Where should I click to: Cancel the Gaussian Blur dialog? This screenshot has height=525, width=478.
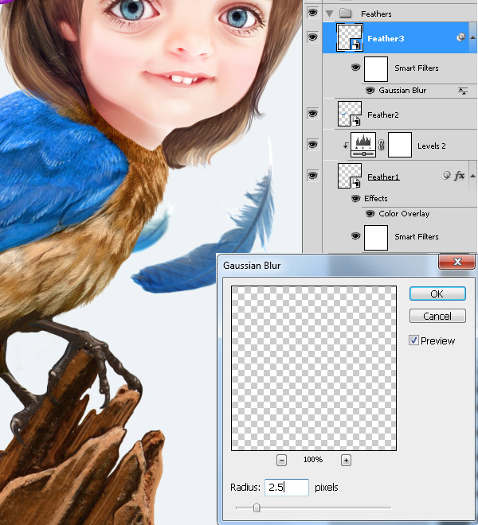pos(437,316)
